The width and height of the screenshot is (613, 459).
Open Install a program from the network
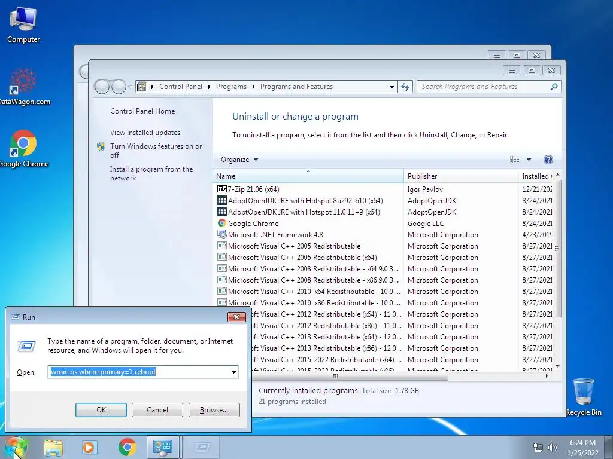(x=151, y=173)
